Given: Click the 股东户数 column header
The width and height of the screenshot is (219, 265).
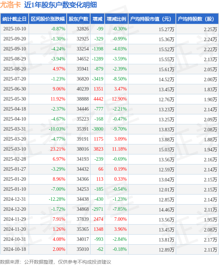Looking at the screenshot, I should [x=78, y=19].
